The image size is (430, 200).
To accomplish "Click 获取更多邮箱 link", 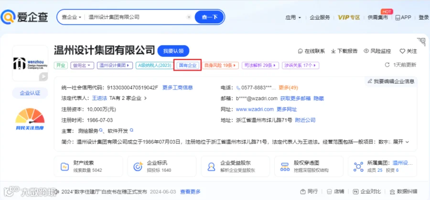I will tap(295, 98).
